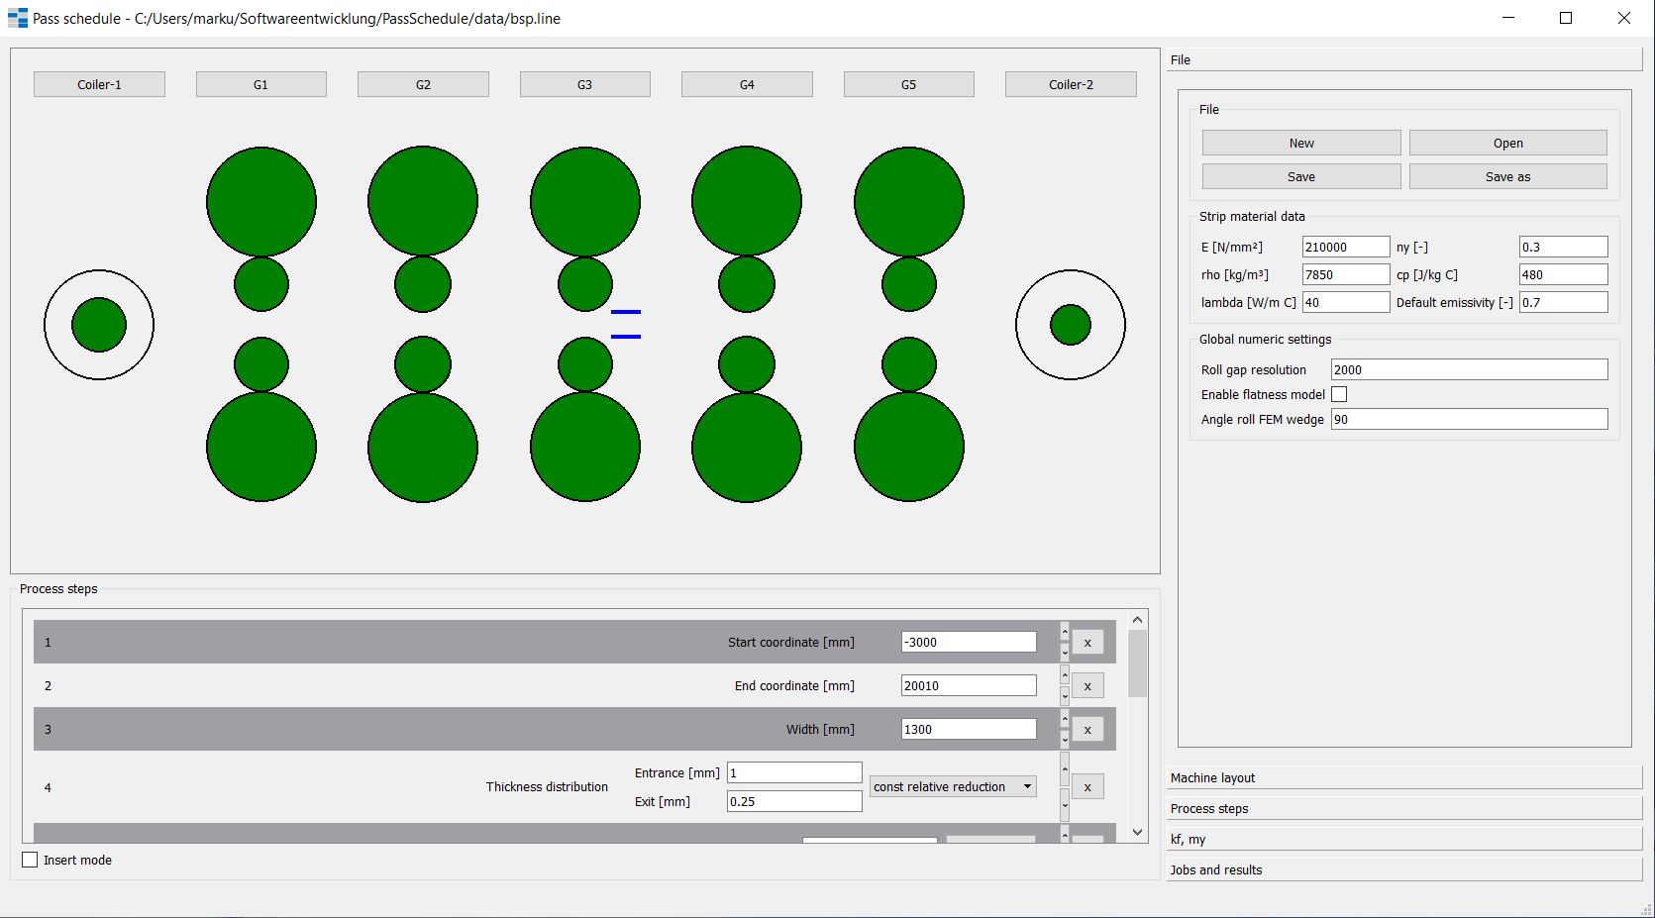This screenshot has height=918, width=1655.
Task: Create a new pass schedule with New
Action: (1300, 142)
